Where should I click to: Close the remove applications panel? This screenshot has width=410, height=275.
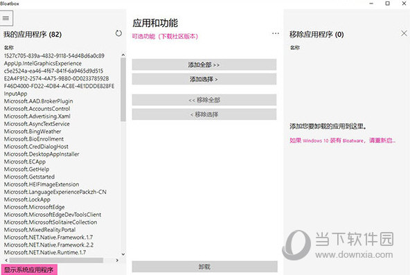tap(404, 33)
